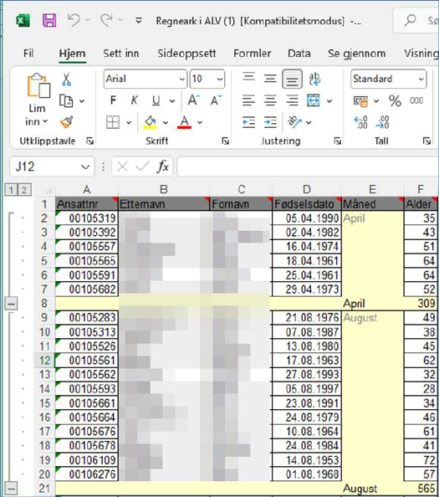Click into the formula bar
This screenshot has width=439, height=497.
(308, 167)
